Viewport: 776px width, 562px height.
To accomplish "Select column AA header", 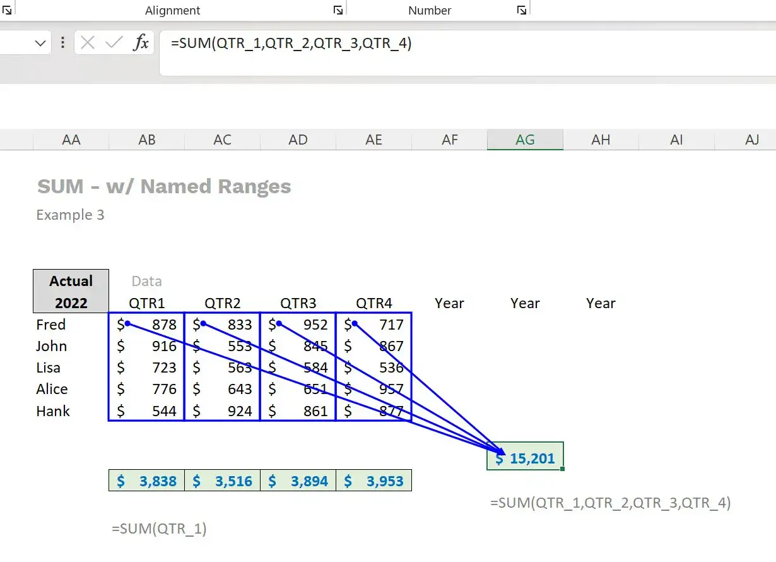I will (x=71, y=140).
